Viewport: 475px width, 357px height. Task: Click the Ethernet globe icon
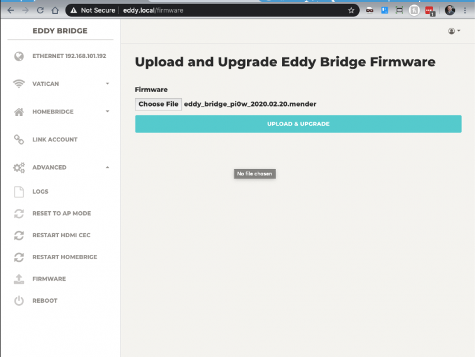click(19, 56)
